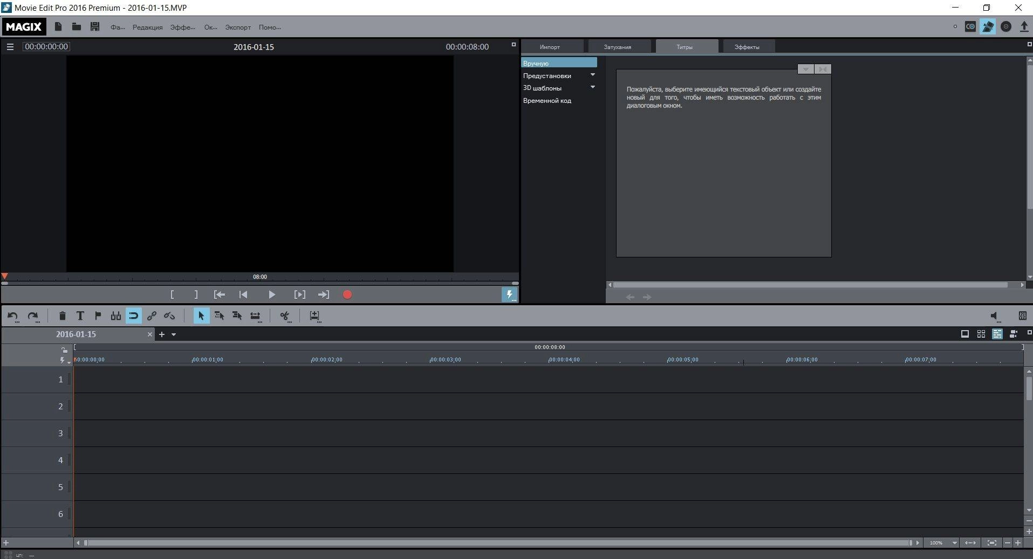Open the Title editor T icon
This screenshot has width=1033, height=559.
click(80, 316)
